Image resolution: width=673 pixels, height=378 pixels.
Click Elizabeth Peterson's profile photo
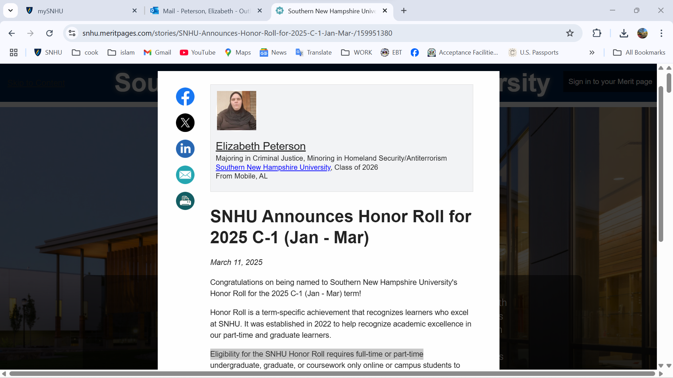click(236, 111)
